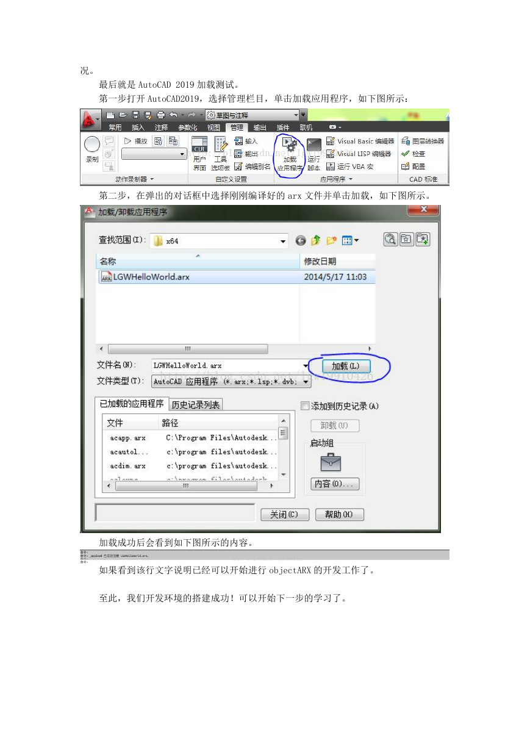Click the 修改日期 column header
The width and height of the screenshot is (530, 749).
click(x=338, y=261)
